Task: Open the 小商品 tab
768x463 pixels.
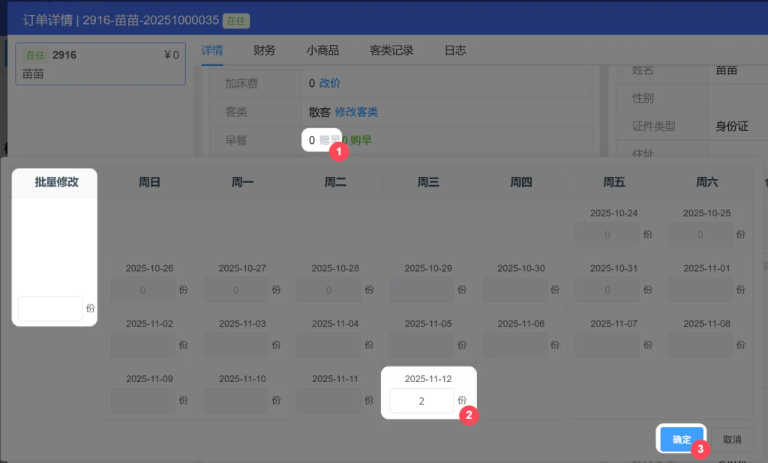Action: tap(322, 50)
